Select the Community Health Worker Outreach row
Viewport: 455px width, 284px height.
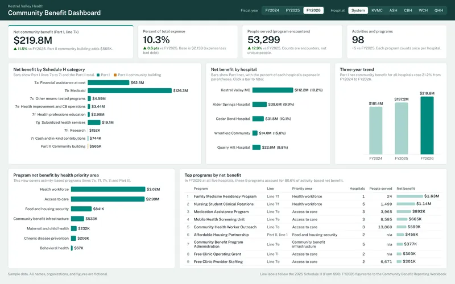pyautogui.click(x=313, y=227)
